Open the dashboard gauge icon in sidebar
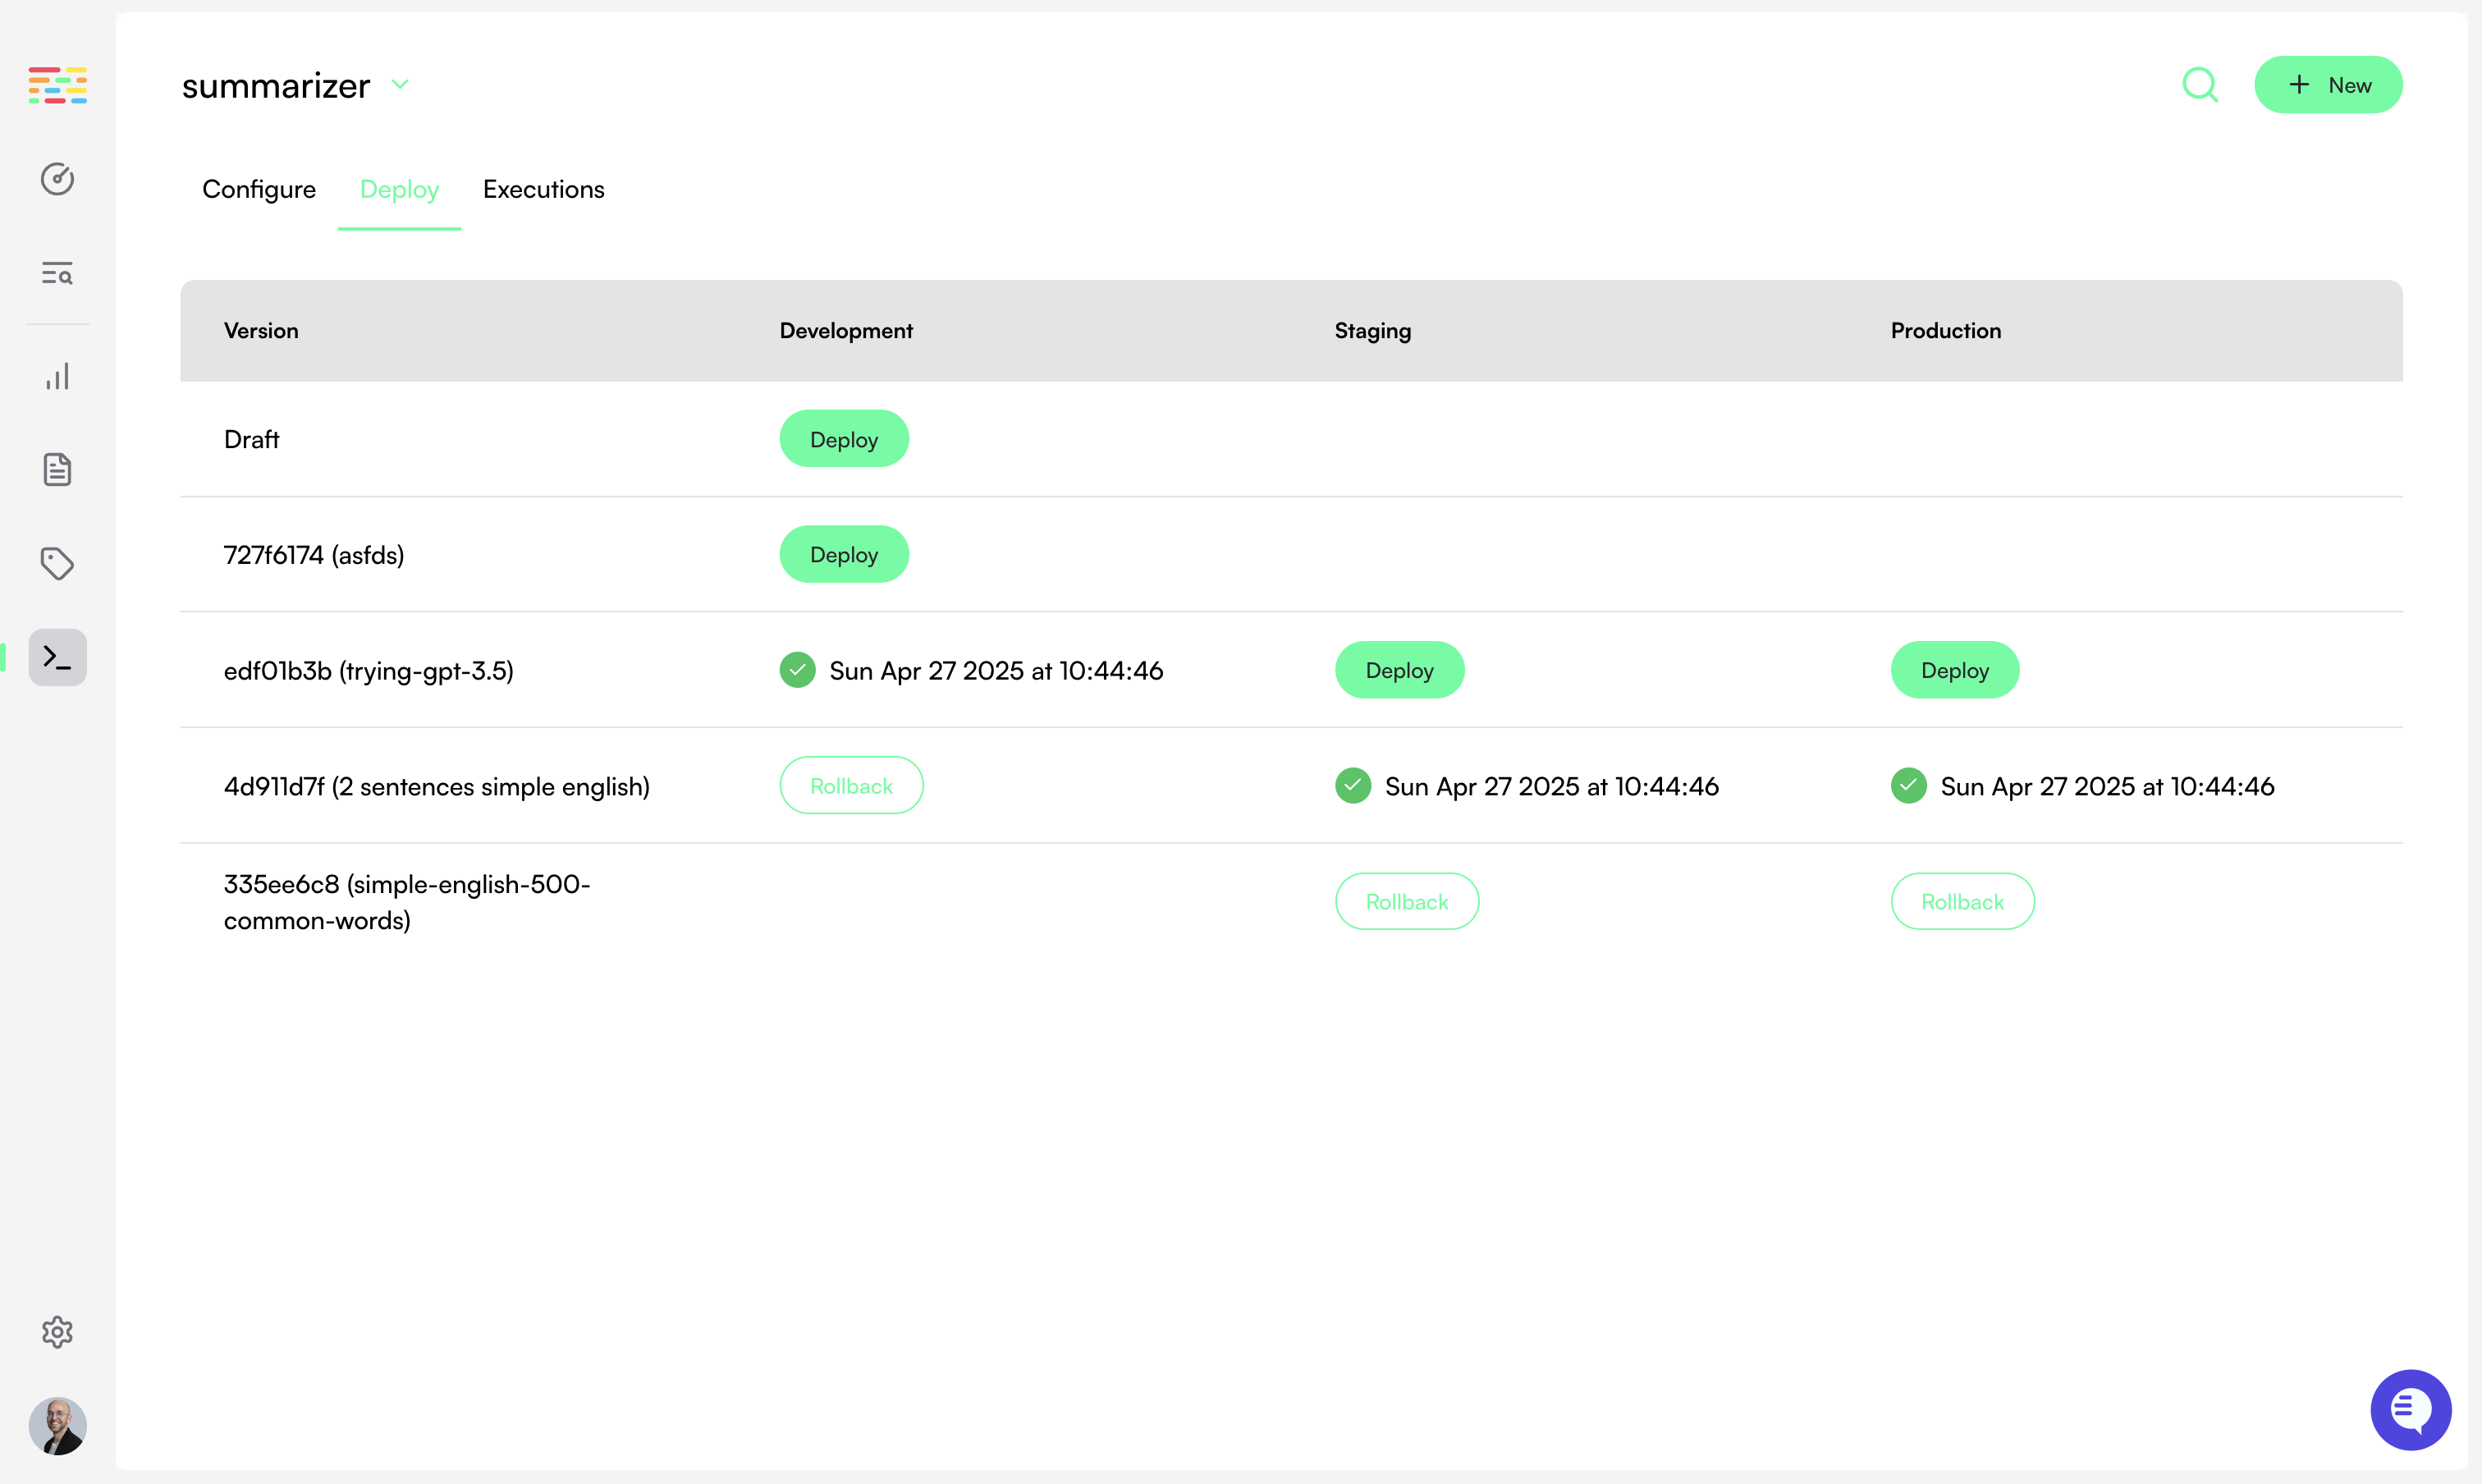 (57, 179)
